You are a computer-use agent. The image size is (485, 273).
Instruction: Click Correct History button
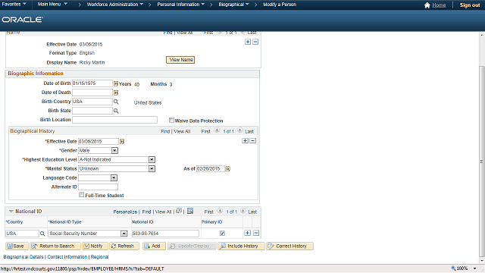(x=289, y=246)
